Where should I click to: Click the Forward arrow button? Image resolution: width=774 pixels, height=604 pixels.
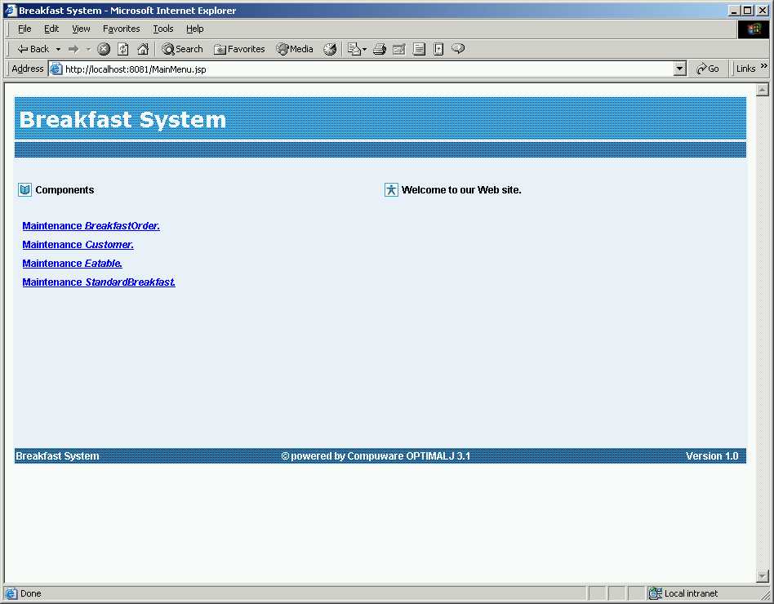click(x=73, y=49)
